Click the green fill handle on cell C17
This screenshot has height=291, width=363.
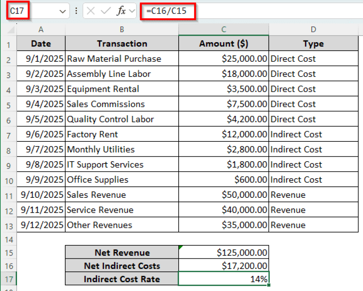click(268, 284)
